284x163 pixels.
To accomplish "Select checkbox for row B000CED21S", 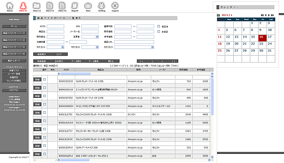I will pos(45,80).
